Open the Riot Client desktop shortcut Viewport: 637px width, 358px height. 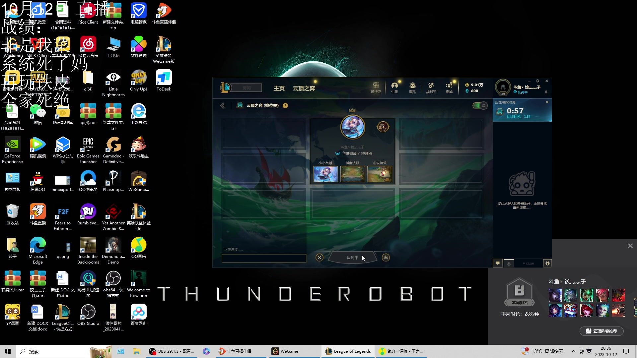(88, 14)
